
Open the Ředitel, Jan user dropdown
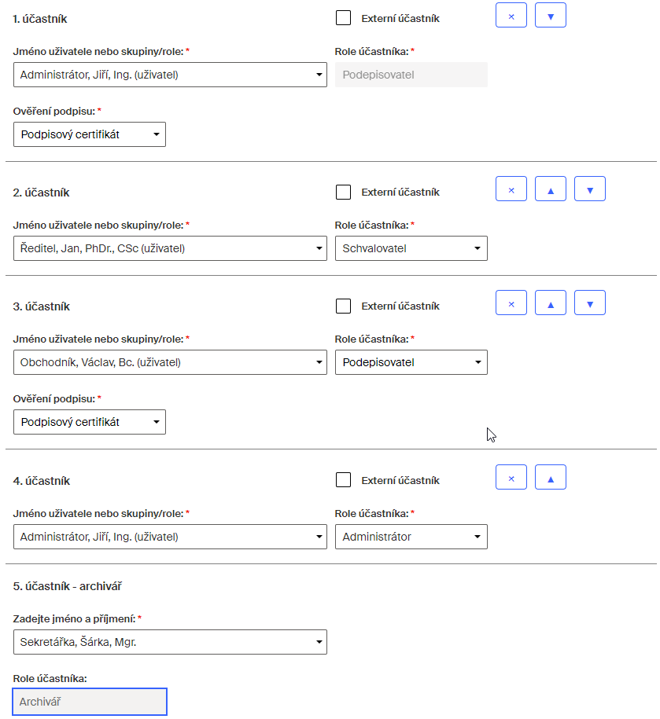170,248
